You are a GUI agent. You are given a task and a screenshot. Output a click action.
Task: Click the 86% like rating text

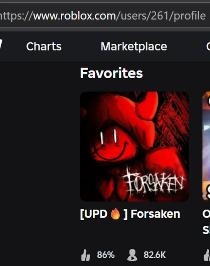[x=106, y=255]
